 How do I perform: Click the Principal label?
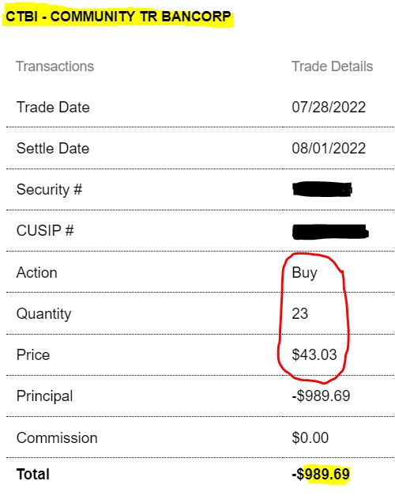(44, 396)
